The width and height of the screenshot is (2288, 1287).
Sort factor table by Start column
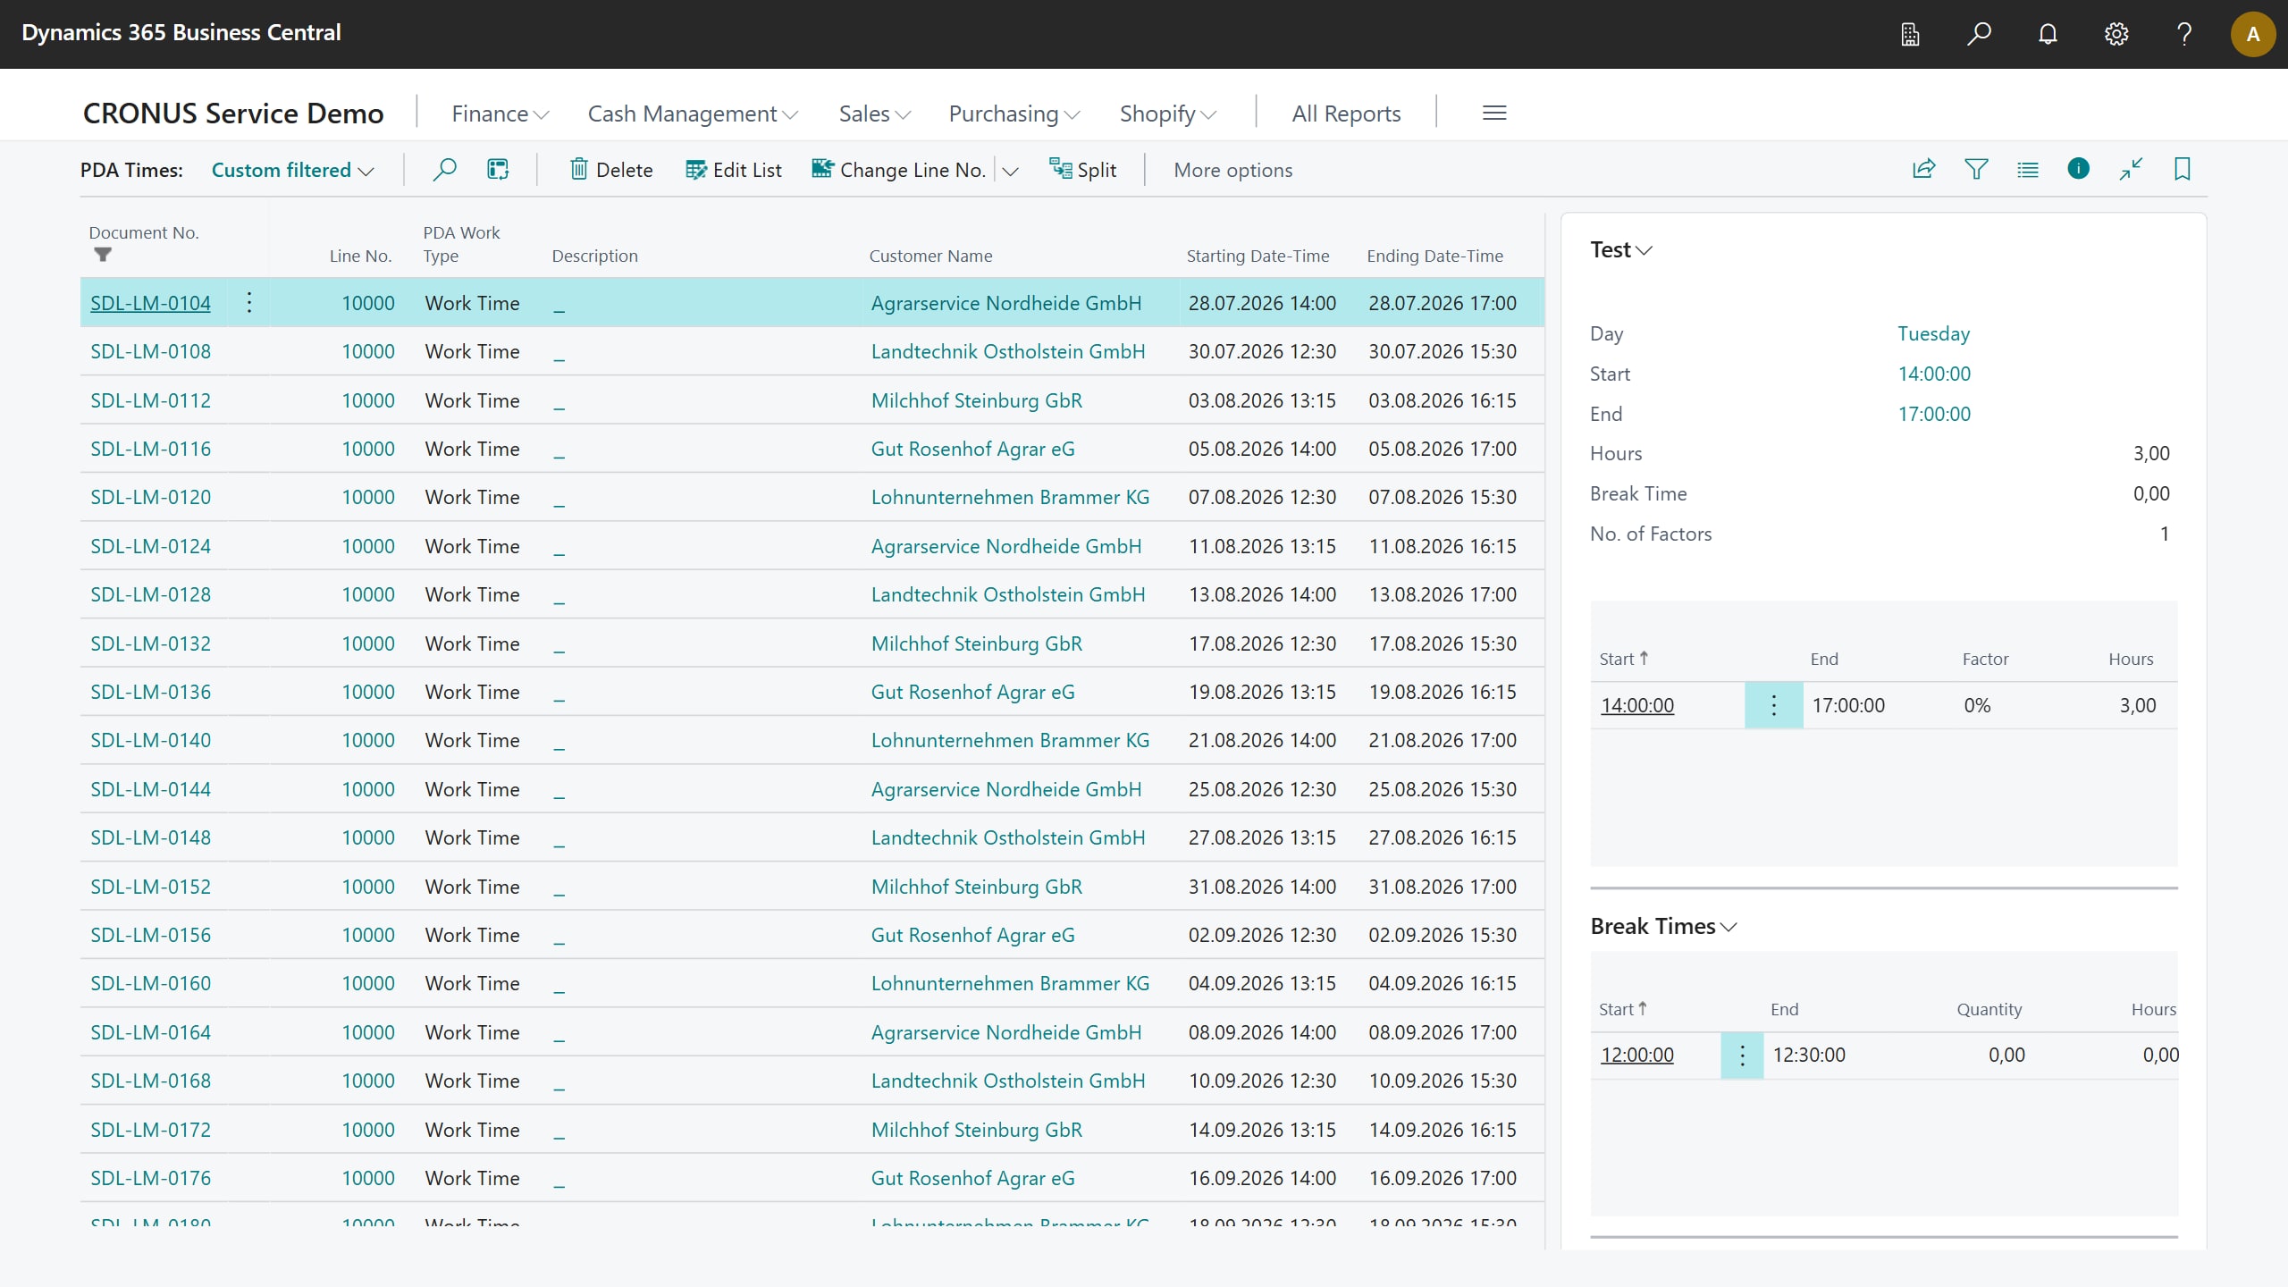click(x=1623, y=659)
